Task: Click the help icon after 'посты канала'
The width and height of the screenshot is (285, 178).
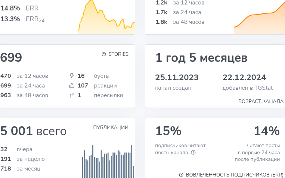Action: pyautogui.click(x=193, y=152)
